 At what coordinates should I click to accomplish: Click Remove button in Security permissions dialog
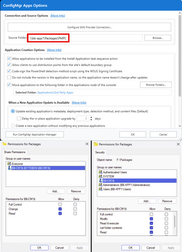(x=167, y=201)
